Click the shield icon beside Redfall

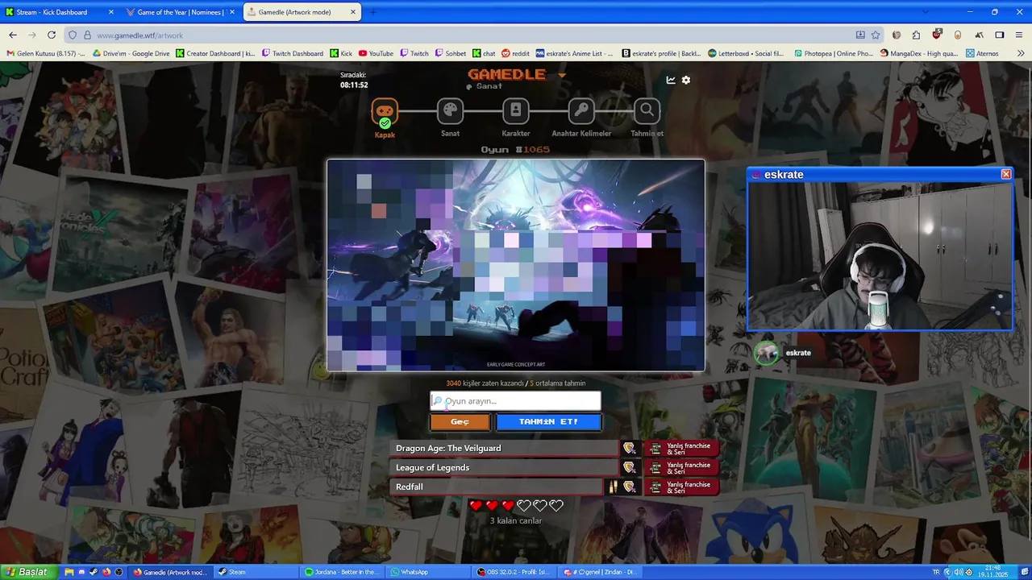point(629,487)
